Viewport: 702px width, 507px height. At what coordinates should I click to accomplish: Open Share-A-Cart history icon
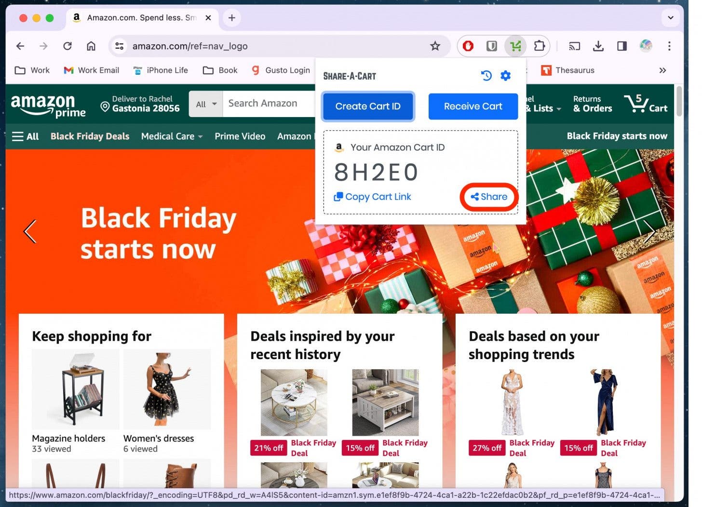(486, 76)
